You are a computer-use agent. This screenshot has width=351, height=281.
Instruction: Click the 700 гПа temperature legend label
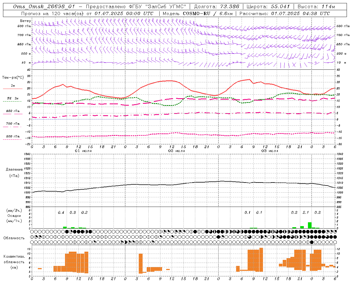tap(13, 124)
